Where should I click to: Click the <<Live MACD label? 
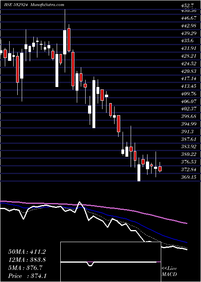(169, 272)
